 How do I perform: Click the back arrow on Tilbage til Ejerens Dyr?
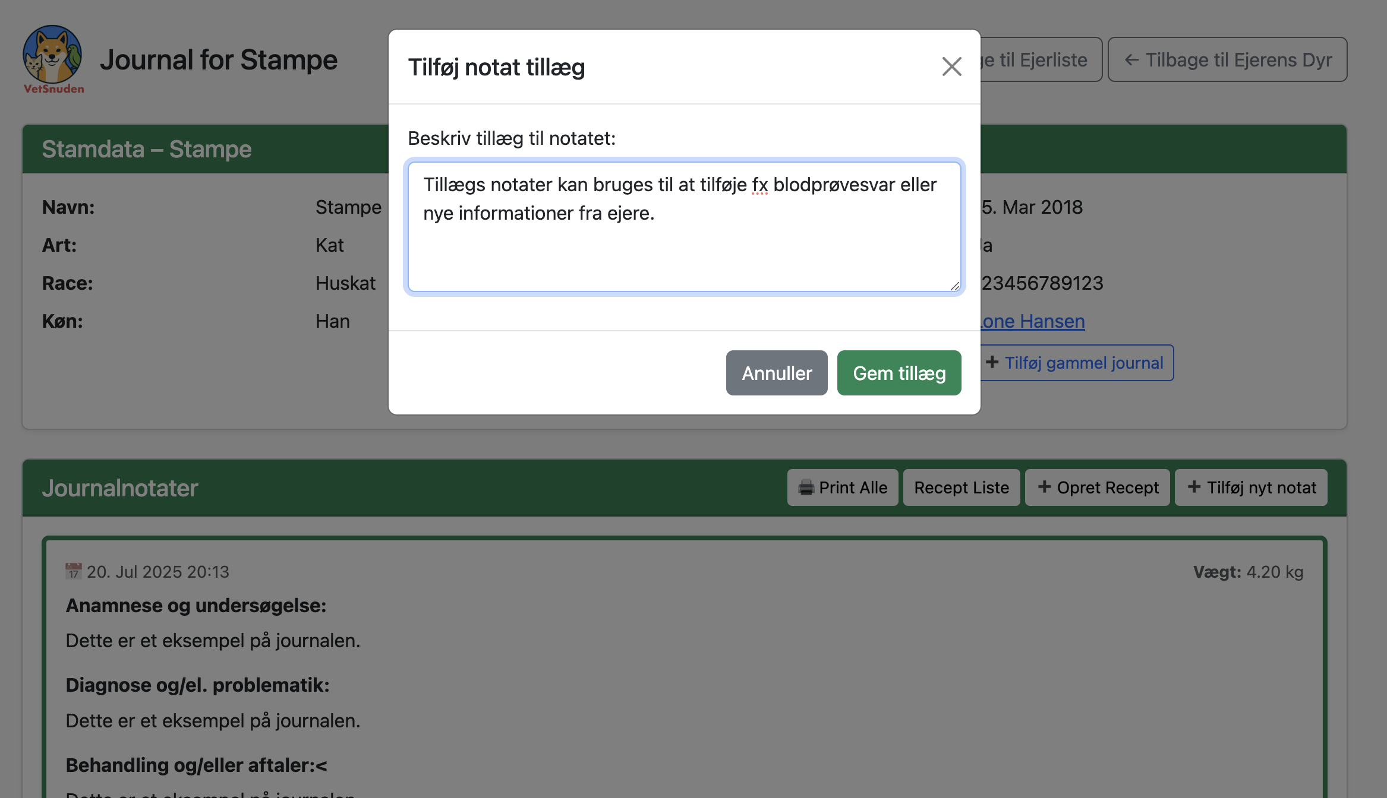click(1132, 59)
